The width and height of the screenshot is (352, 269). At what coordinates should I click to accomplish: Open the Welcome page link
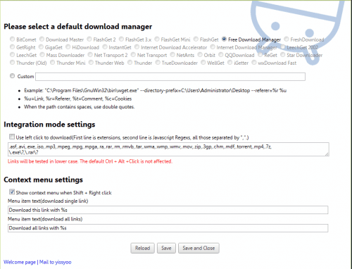(20, 262)
